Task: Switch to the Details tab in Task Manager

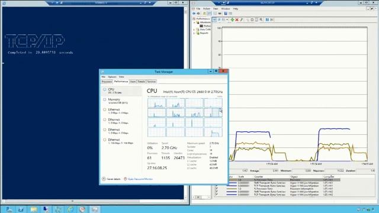Action: point(142,82)
